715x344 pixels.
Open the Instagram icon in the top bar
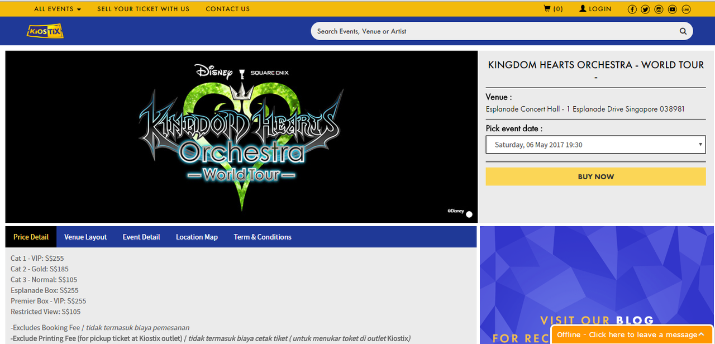point(659,9)
